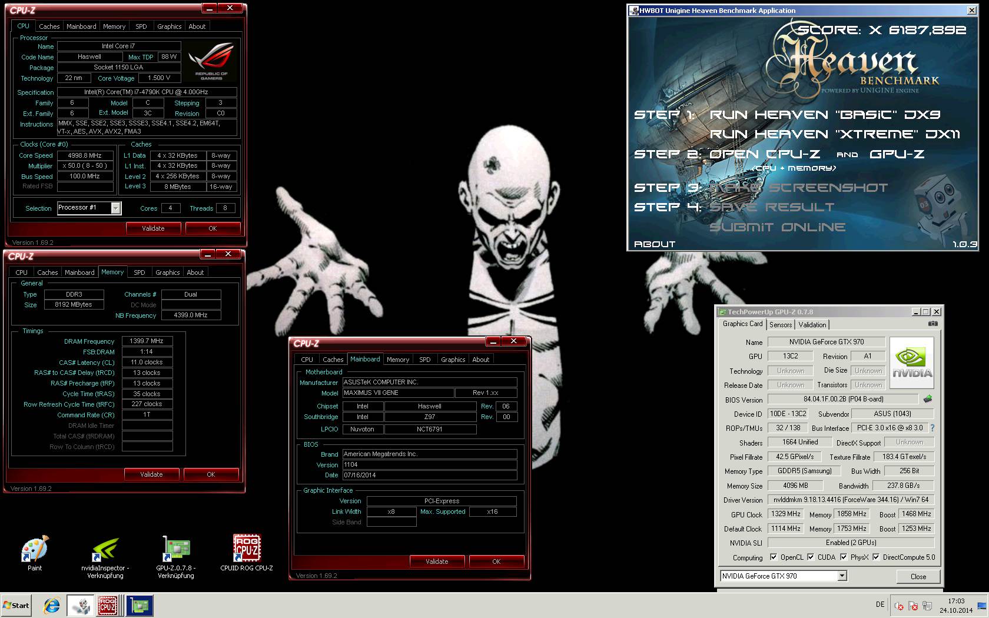The height and width of the screenshot is (618, 989).
Task: Click the BIOS Version field in GPU-Z
Action: (843, 399)
